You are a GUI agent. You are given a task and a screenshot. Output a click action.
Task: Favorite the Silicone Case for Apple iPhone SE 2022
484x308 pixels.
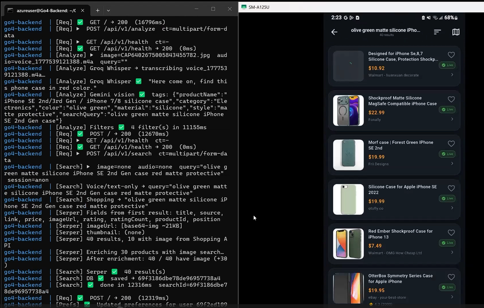point(451,188)
